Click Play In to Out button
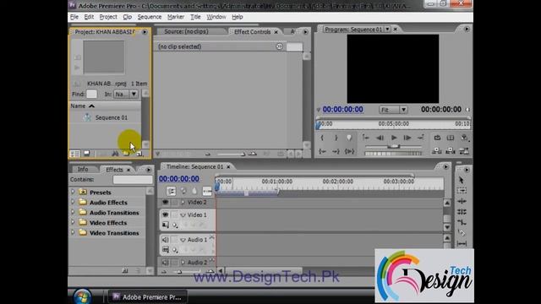 click(349, 151)
